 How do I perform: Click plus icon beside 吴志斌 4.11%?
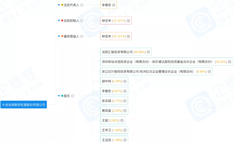(x=125, y=101)
